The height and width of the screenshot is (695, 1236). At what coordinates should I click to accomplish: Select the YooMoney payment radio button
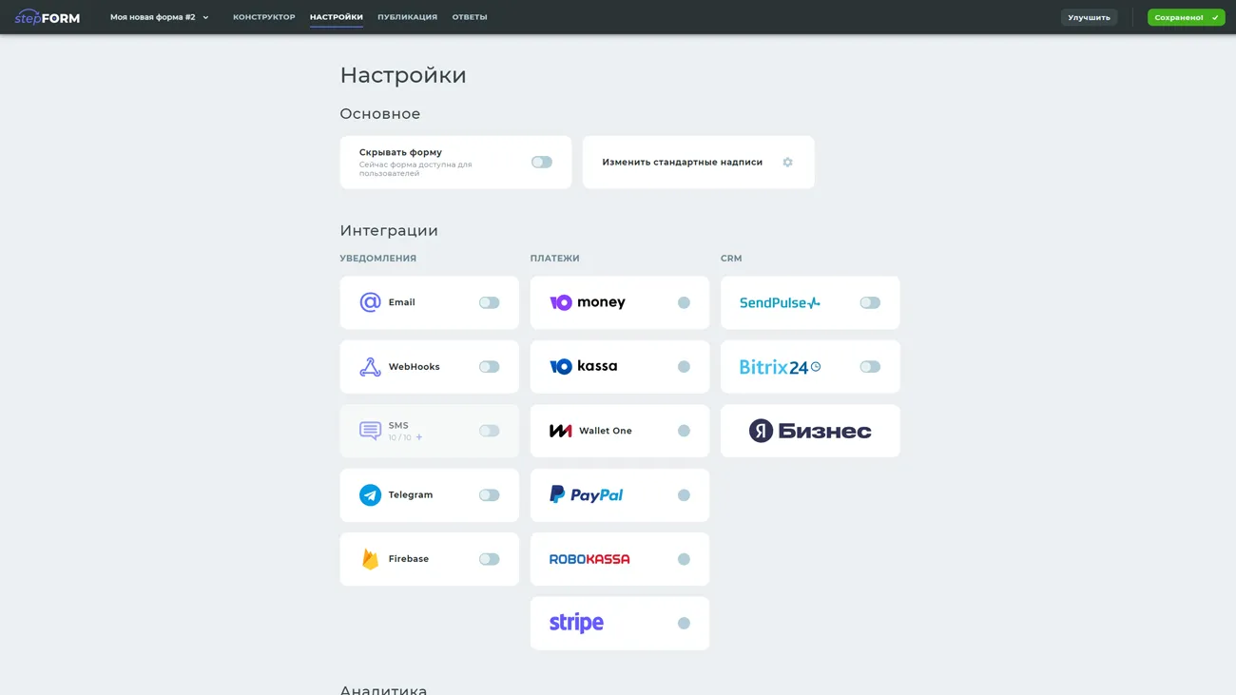[684, 302]
